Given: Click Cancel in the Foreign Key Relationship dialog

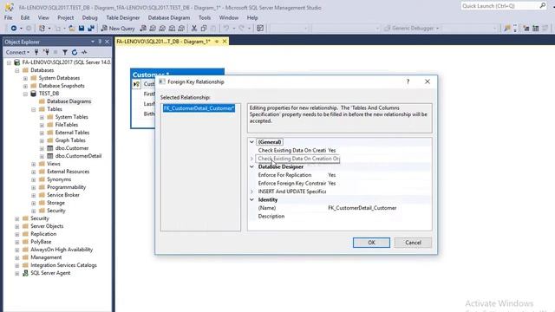Looking at the screenshot, I should (x=413, y=243).
